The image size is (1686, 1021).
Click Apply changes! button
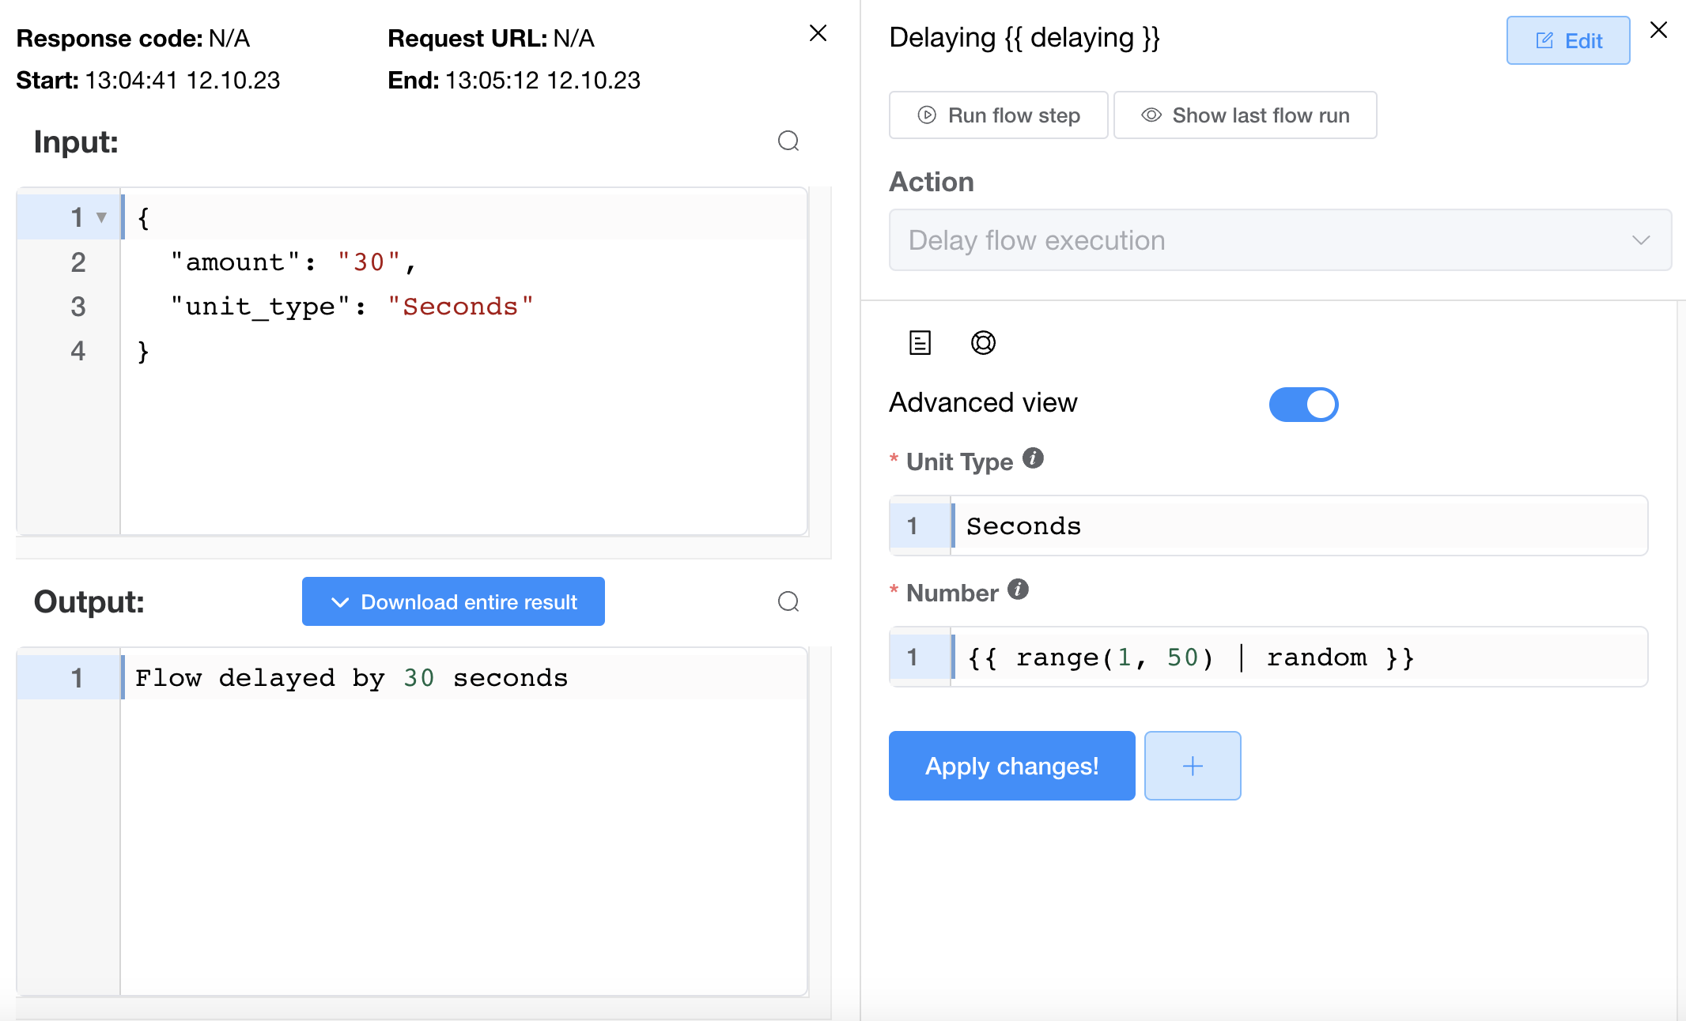tap(1011, 766)
